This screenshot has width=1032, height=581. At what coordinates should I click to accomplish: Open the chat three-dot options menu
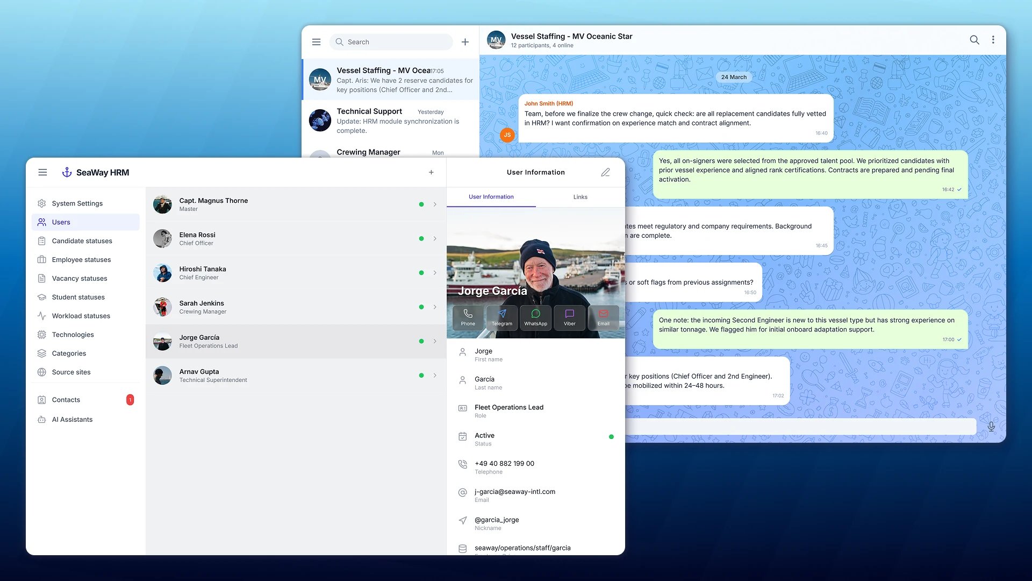click(993, 40)
